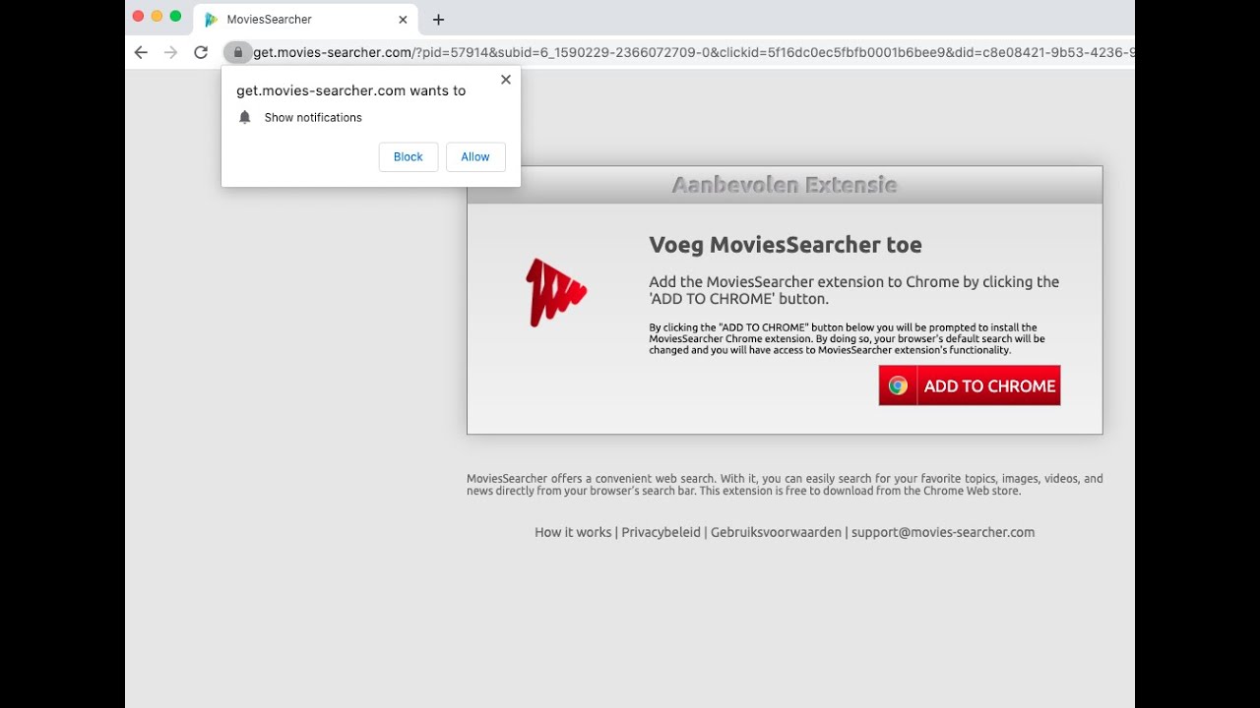The height and width of the screenshot is (708, 1260).
Task: Click the Chrome logo on the install button
Action: click(898, 385)
